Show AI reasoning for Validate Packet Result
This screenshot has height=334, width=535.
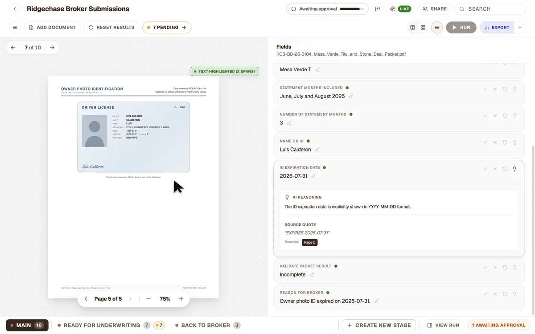pyautogui.click(x=514, y=267)
